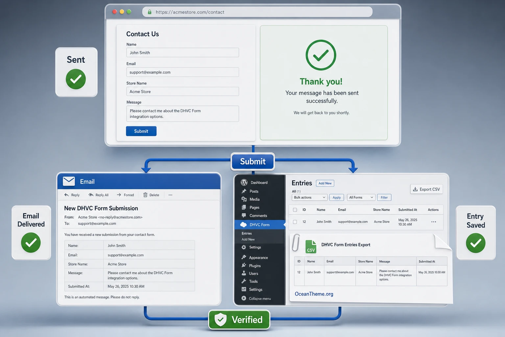Click the Reply arrow icon in Email
Screen dimensions: 505x337
pyautogui.click(x=66, y=195)
